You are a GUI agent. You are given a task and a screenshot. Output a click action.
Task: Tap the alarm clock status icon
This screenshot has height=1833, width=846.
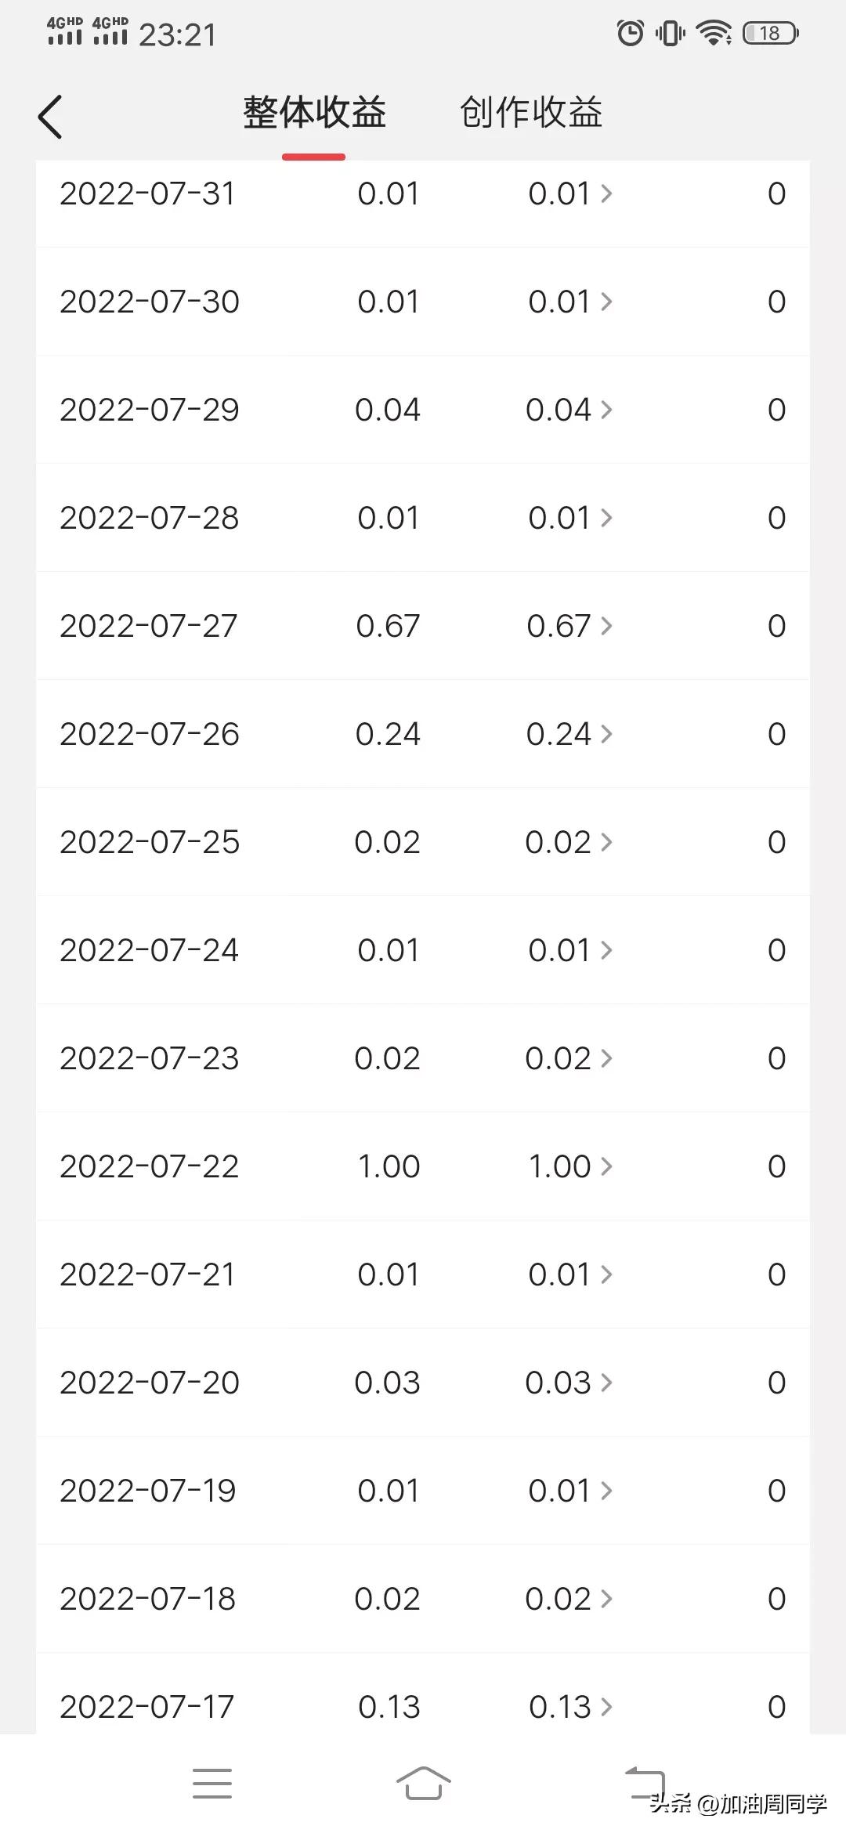pyautogui.click(x=630, y=33)
